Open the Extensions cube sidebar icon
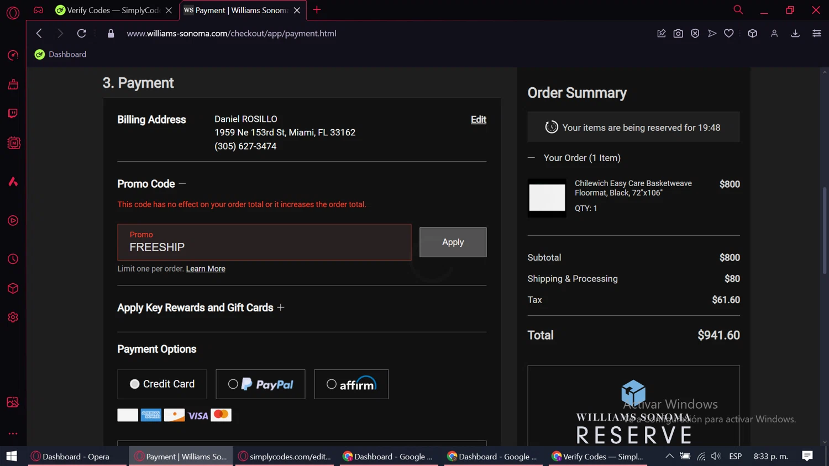Image resolution: width=829 pixels, height=466 pixels. point(13,288)
